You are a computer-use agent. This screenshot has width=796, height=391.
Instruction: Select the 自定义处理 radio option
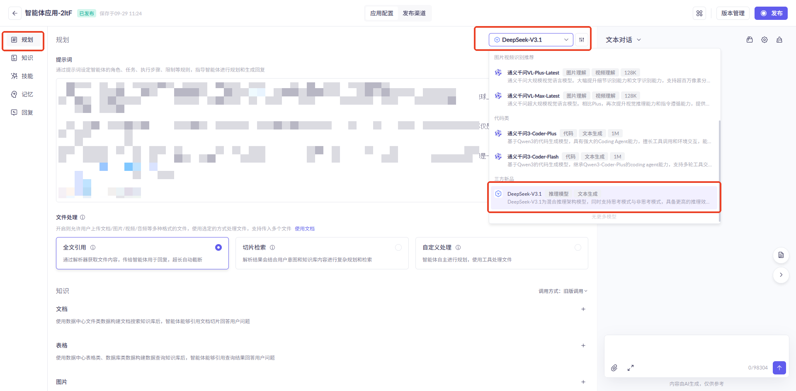[x=578, y=247]
